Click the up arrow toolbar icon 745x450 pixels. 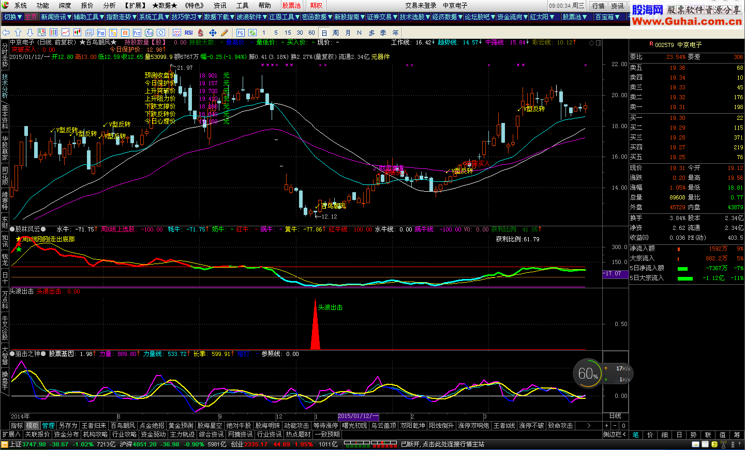coord(18,33)
